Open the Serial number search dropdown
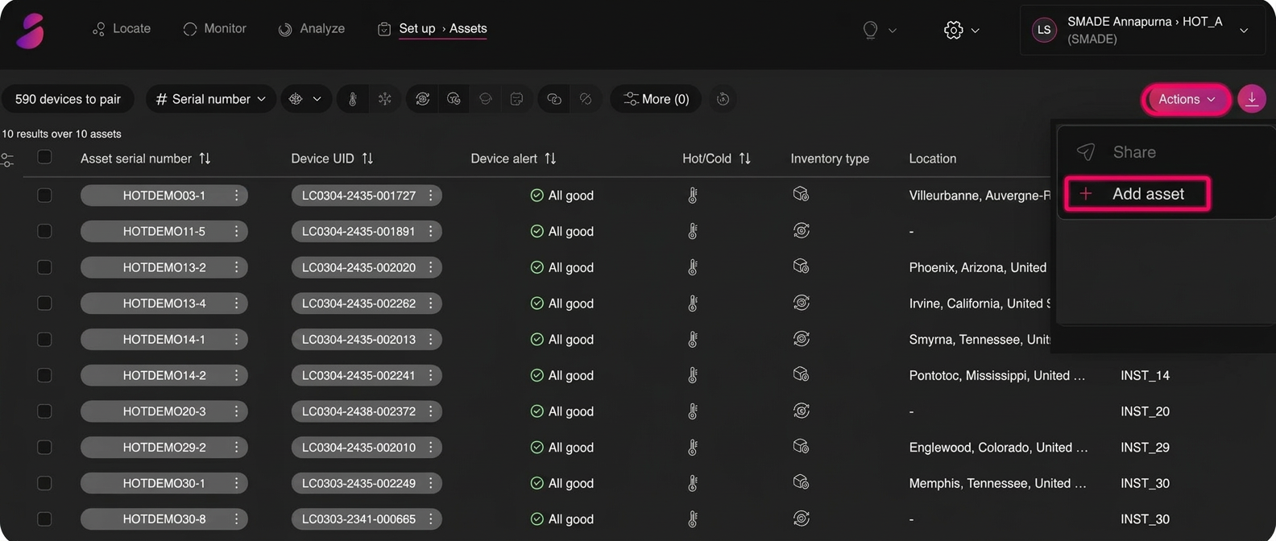 pyautogui.click(x=211, y=99)
